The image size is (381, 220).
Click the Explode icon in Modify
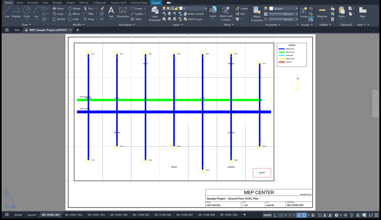[102, 14]
